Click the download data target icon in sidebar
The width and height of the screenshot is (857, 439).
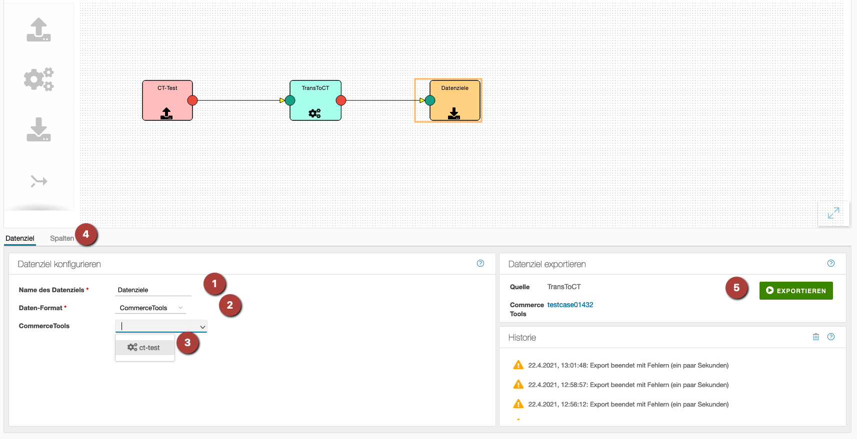point(38,130)
